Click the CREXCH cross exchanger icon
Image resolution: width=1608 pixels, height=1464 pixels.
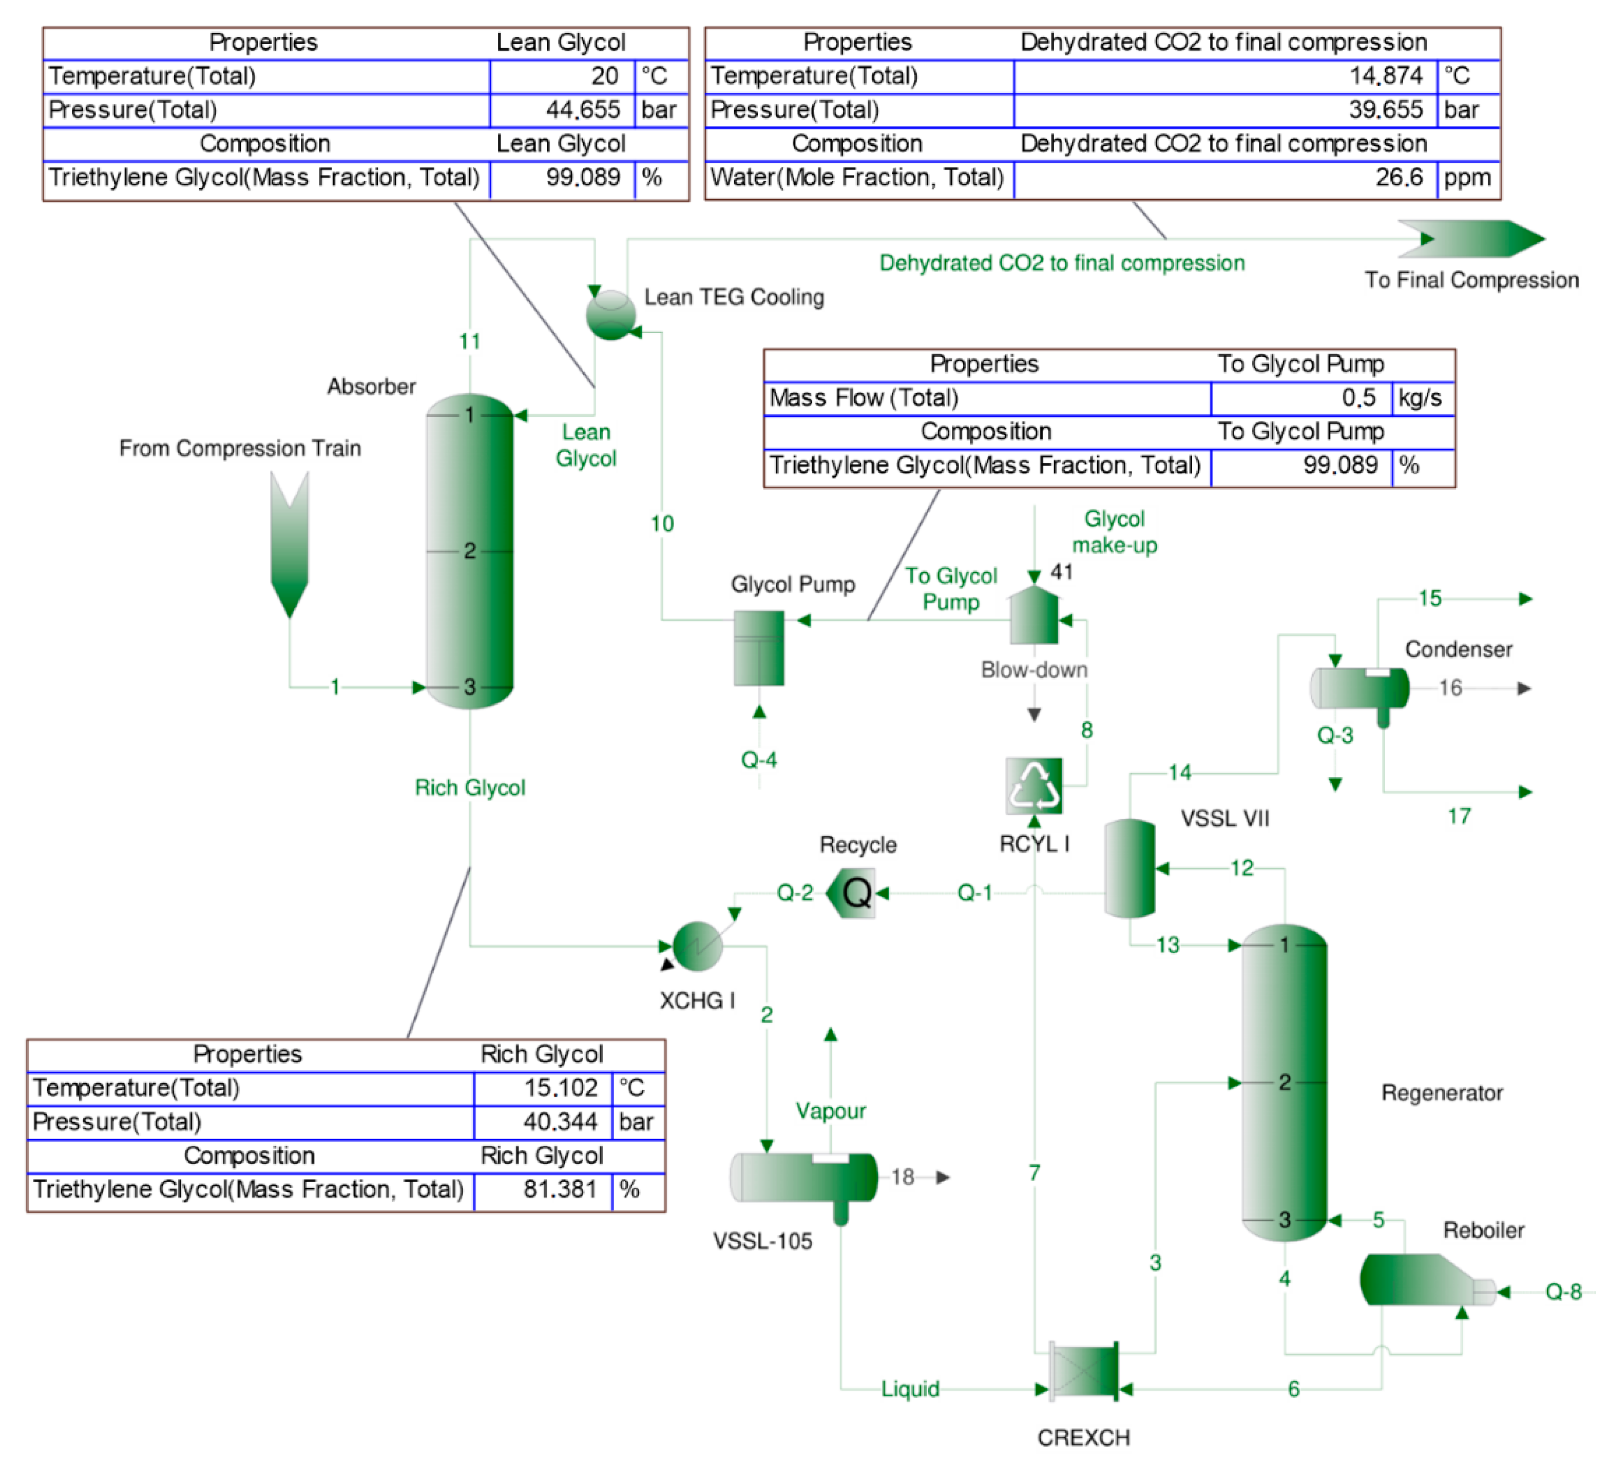pyautogui.click(x=1085, y=1372)
